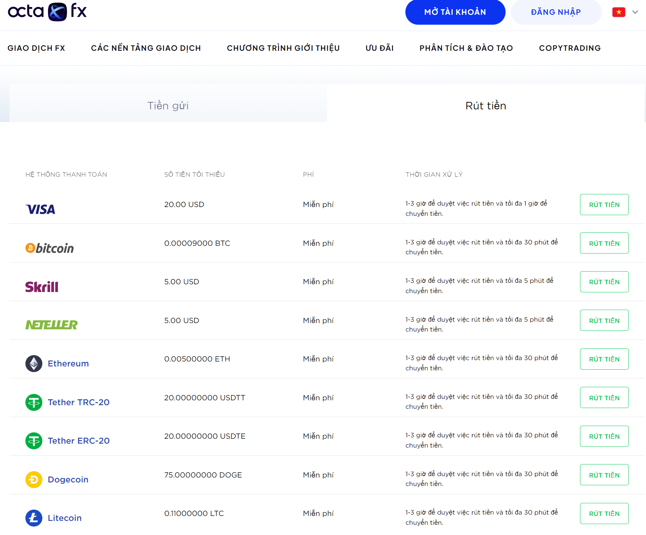Open the COPYTRADING menu
Screen dimensions: 646x535
(x=570, y=48)
